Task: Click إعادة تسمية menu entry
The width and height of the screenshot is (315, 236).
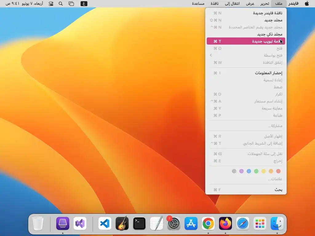Action: pyautogui.click(x=246, y=80)
